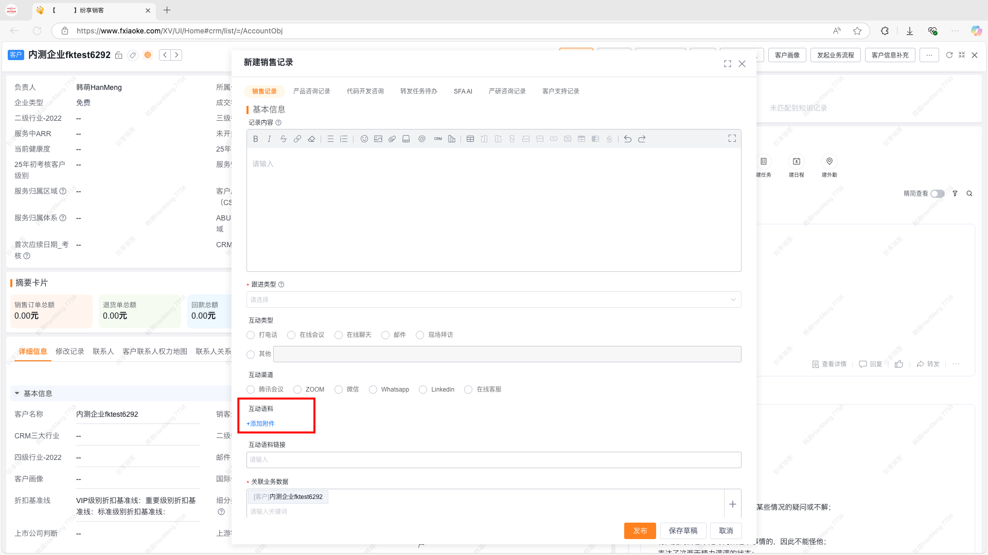Click the undo arrow in editor toolbar
This screenshot has width=988, height=555.
coord(628,139)
